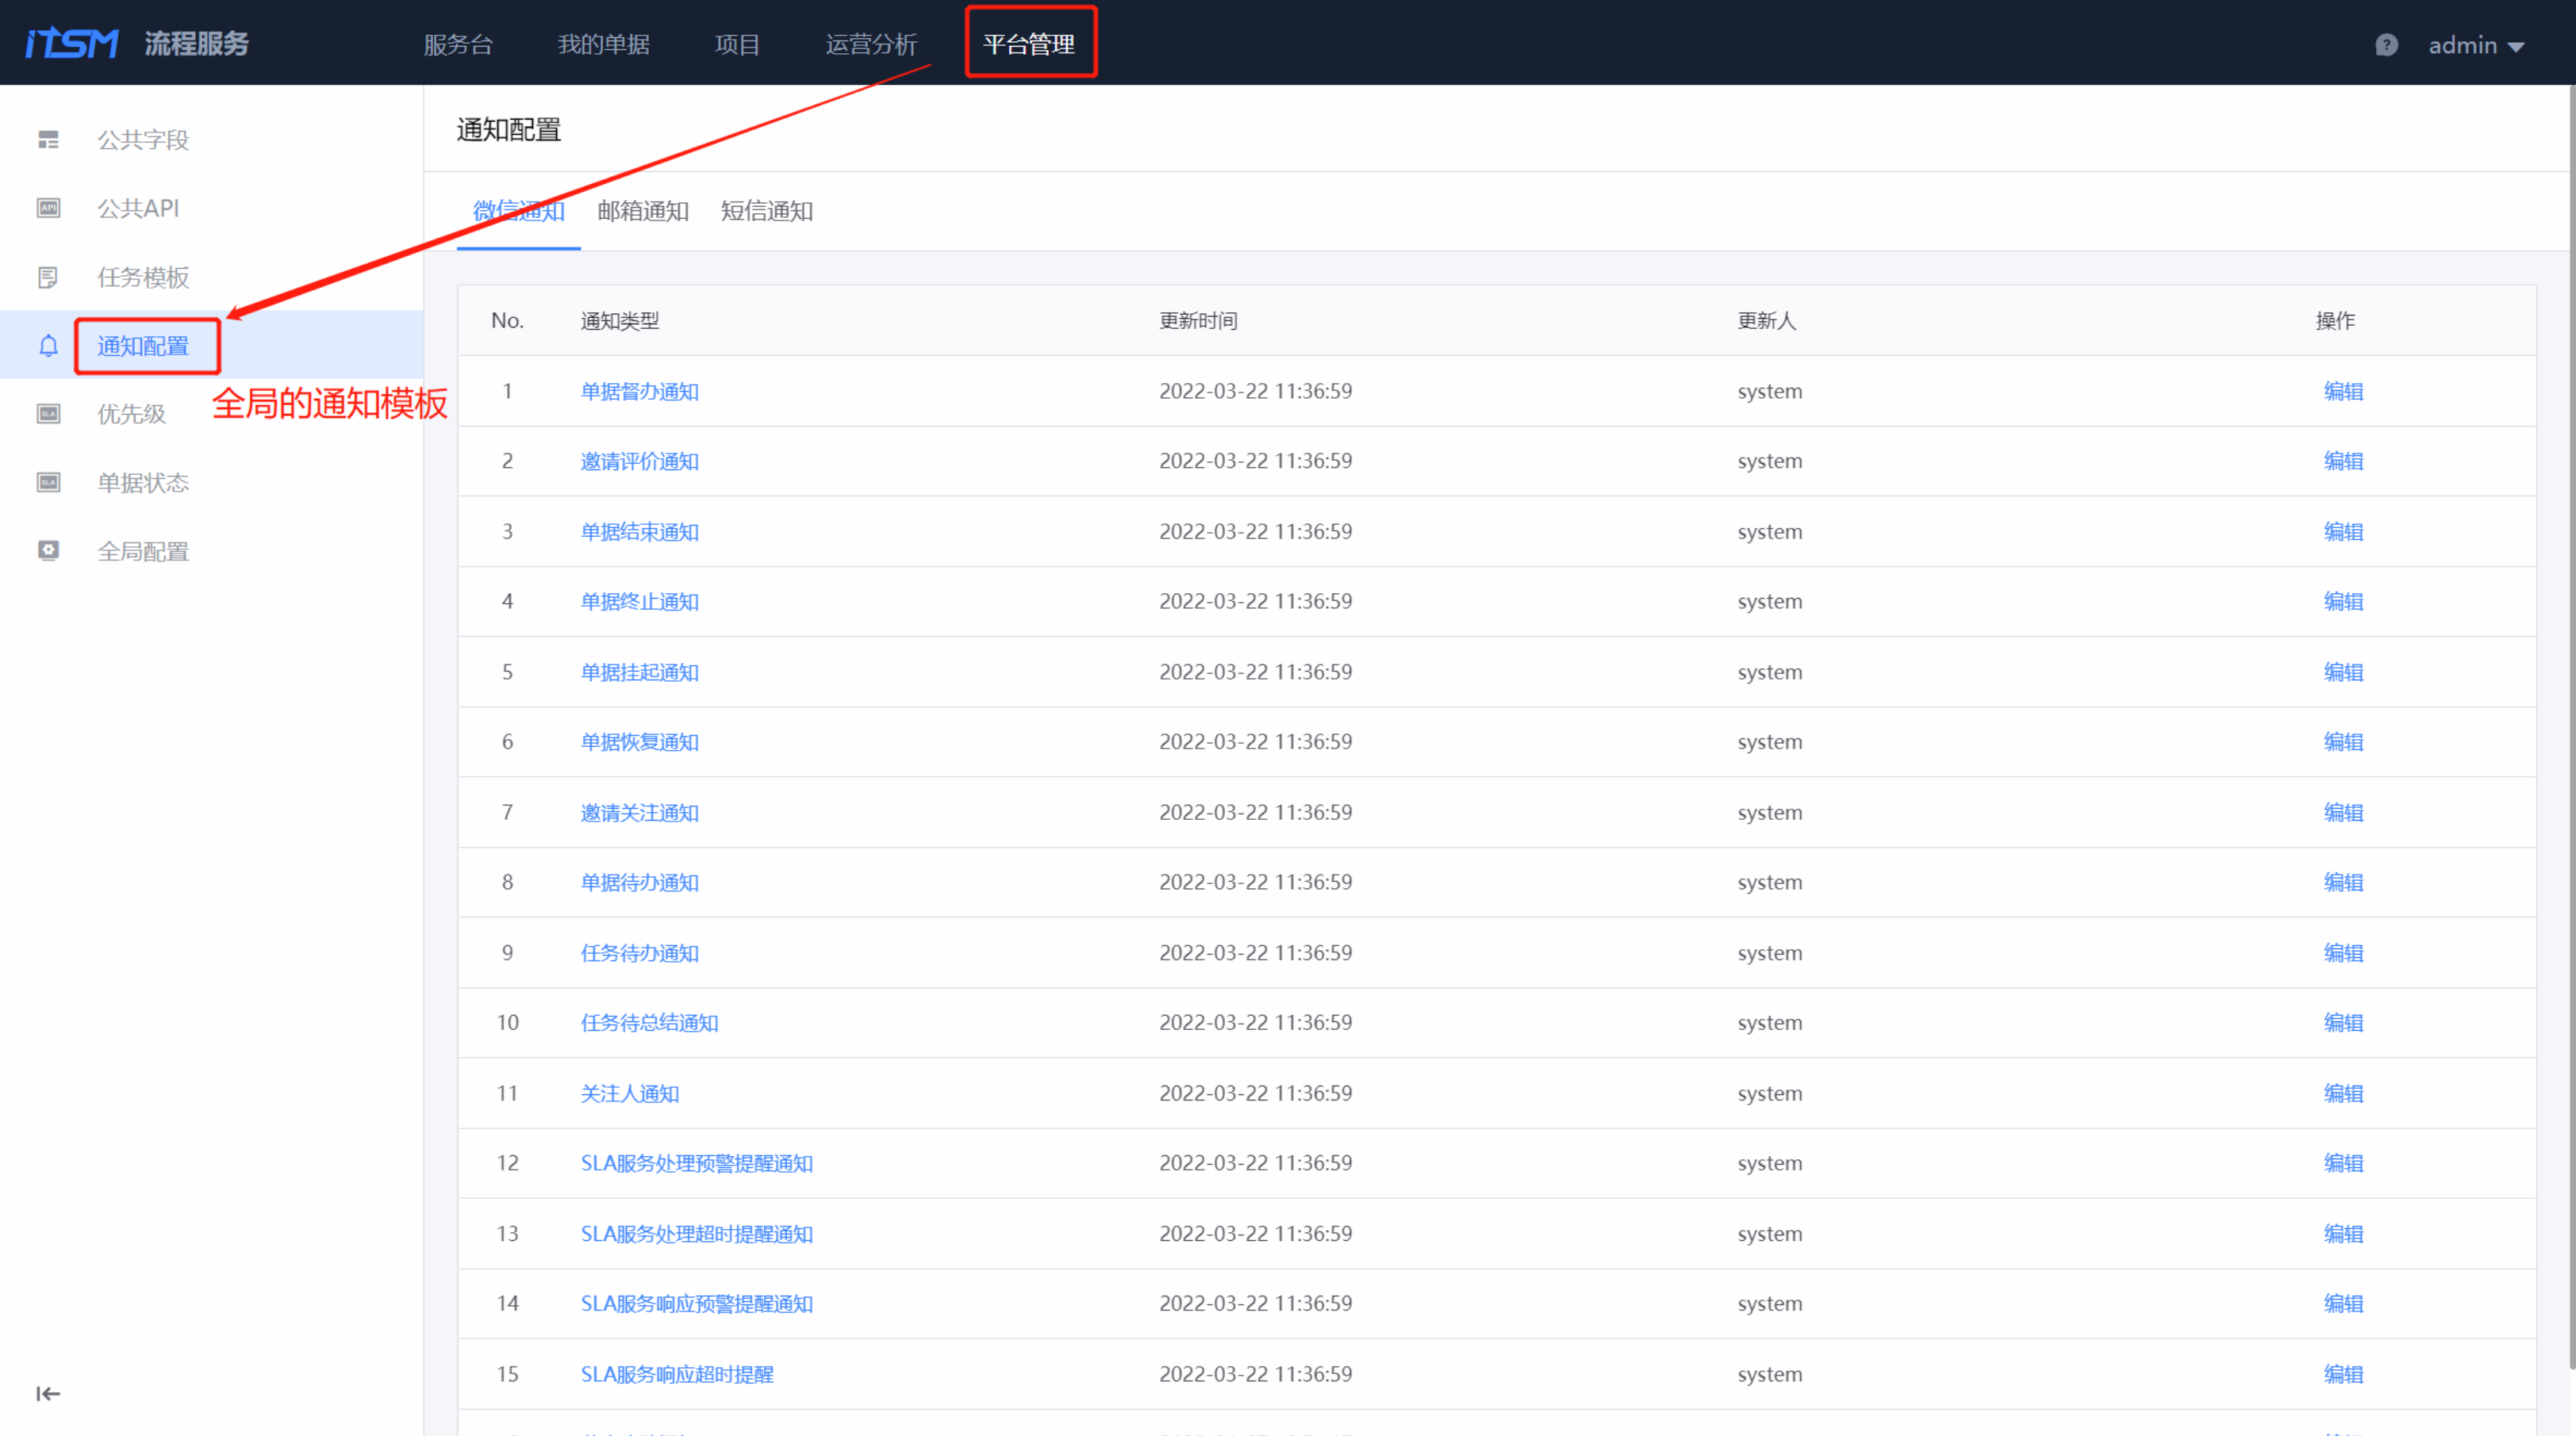Screen dimensions: 2576x1436
Task: Open the help question mark icon
Action: coord(2386,45)
